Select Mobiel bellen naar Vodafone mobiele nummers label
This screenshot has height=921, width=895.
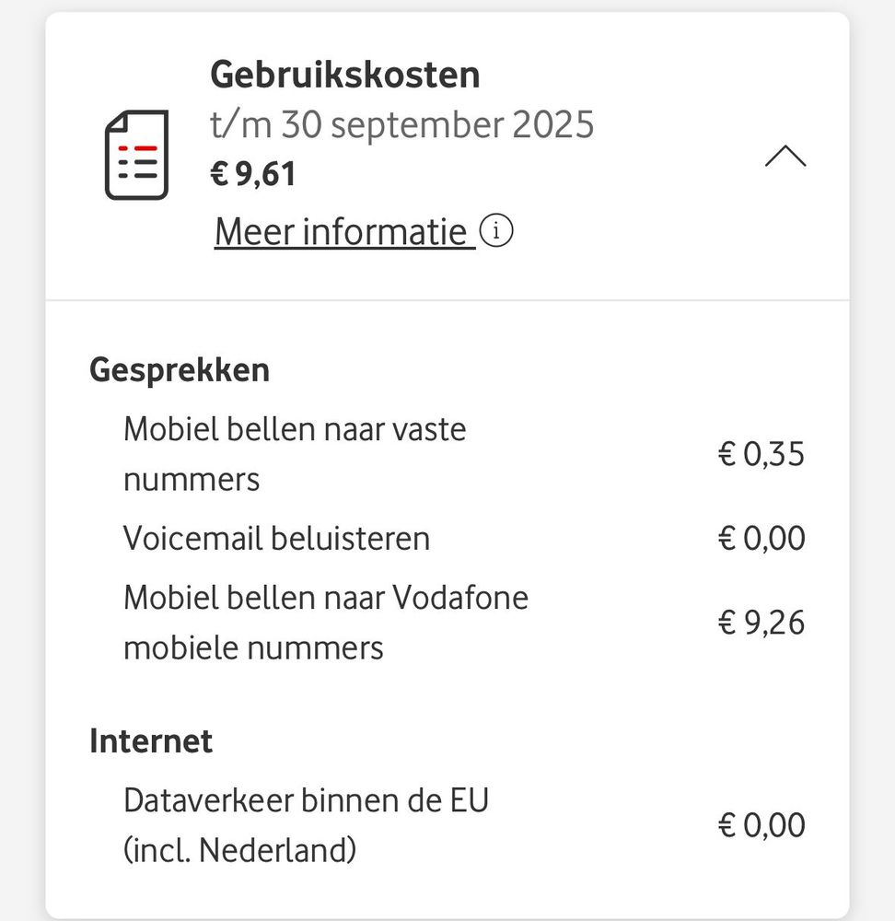click(326, 623)
